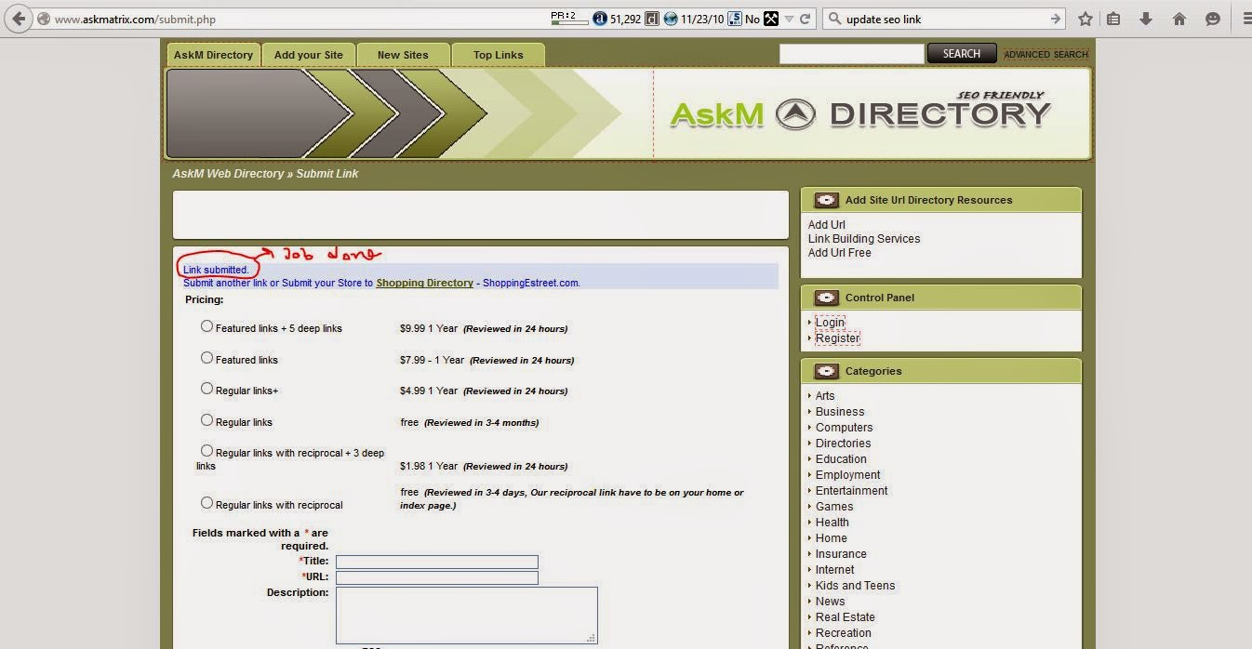Screen dimensions: 1252x649
Task: Click the AskM Web Directory breadcrumb link
Action: pos(228,174)
